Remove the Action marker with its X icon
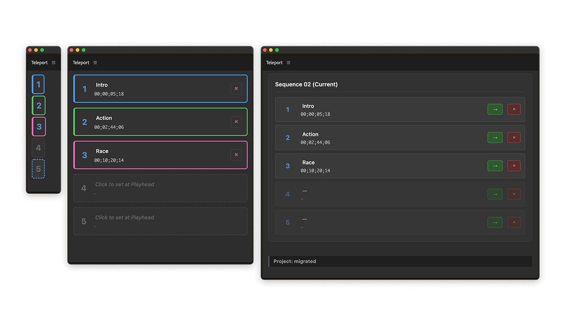Image resolution: width=565 pixels, height=318 pixels. point(236,122)
